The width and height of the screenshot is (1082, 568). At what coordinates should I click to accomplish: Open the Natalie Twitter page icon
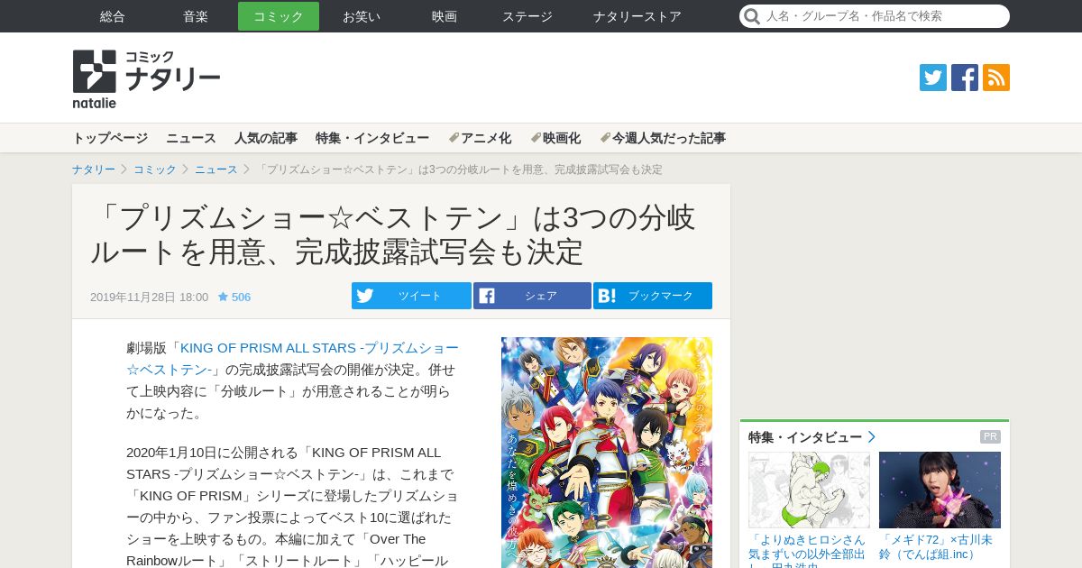pos(933,78)
